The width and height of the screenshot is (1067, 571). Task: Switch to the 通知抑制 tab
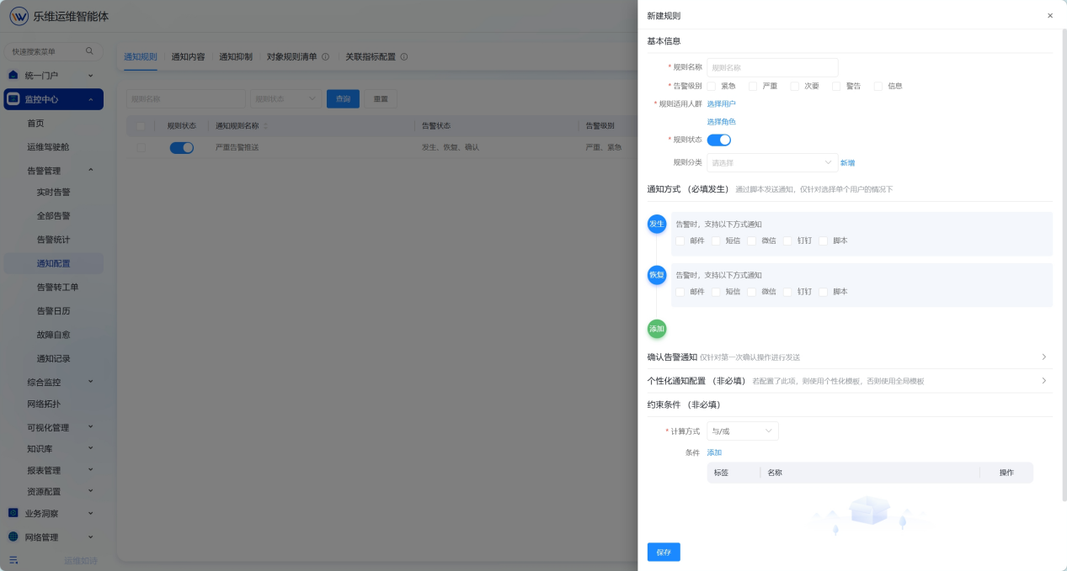click(x=236, y=57)
